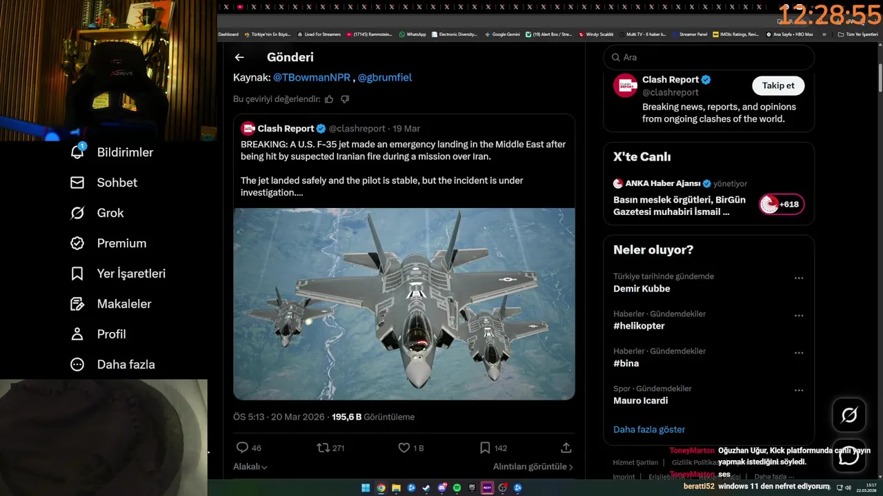Open File Explorer from the taskbar
The width and height of the screenshot is (883, 496).
[x=396, y=488]
